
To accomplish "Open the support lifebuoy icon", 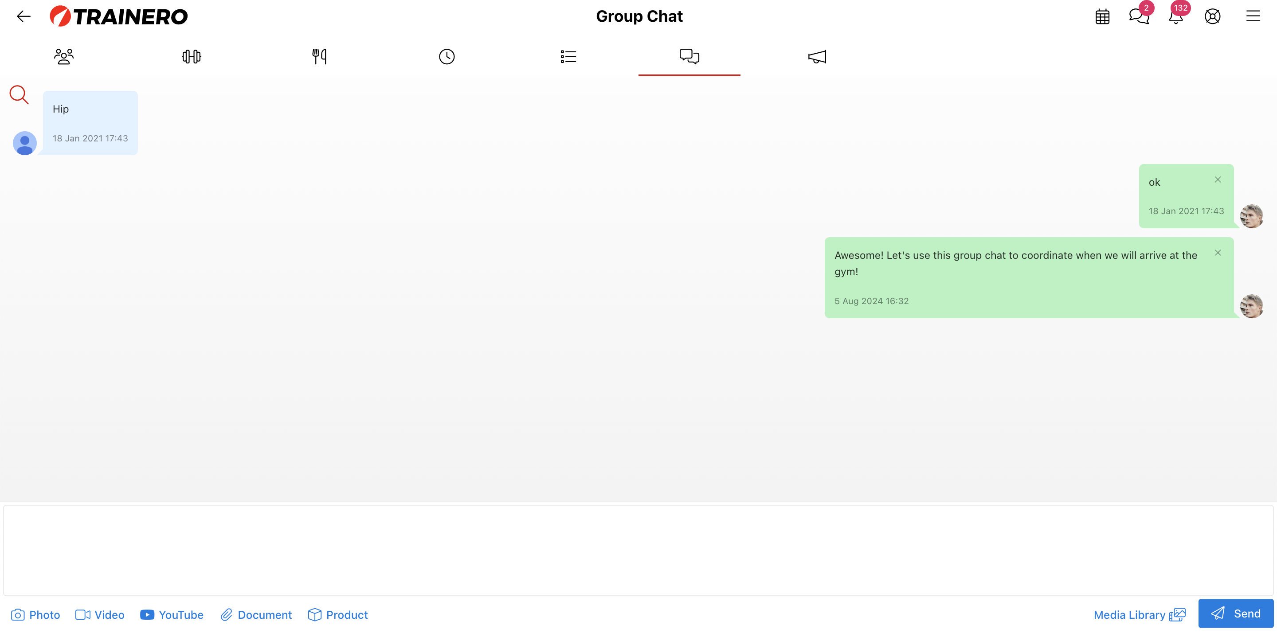I will point(1213,16).
